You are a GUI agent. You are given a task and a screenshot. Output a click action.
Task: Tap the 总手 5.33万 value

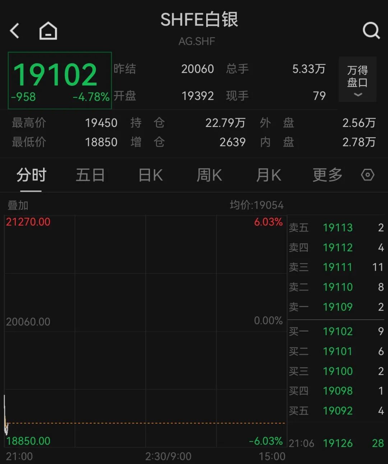click(309, 69)
